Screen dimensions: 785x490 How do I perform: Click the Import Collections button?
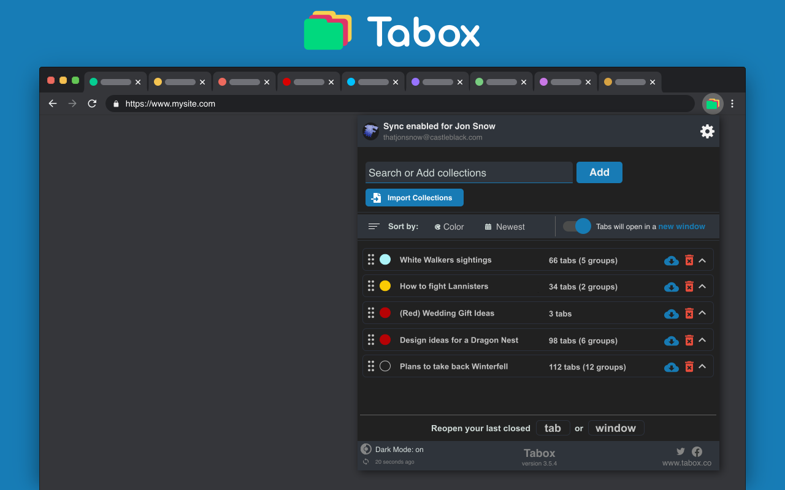tap(414, 197)
